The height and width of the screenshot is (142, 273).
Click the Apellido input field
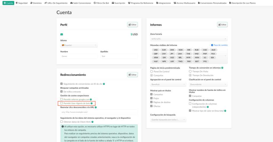coord(119,56)
